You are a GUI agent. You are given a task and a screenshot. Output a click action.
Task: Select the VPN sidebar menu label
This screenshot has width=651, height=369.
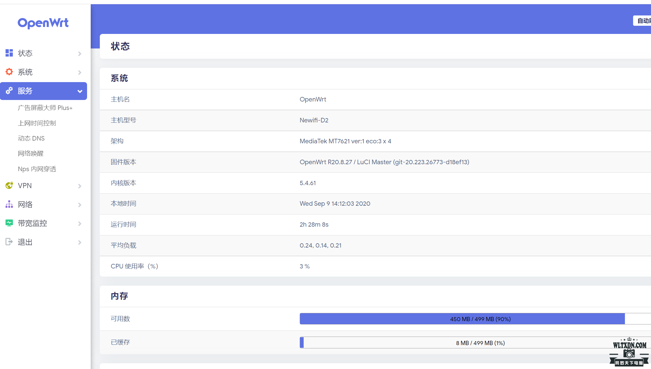pos(25,185)
